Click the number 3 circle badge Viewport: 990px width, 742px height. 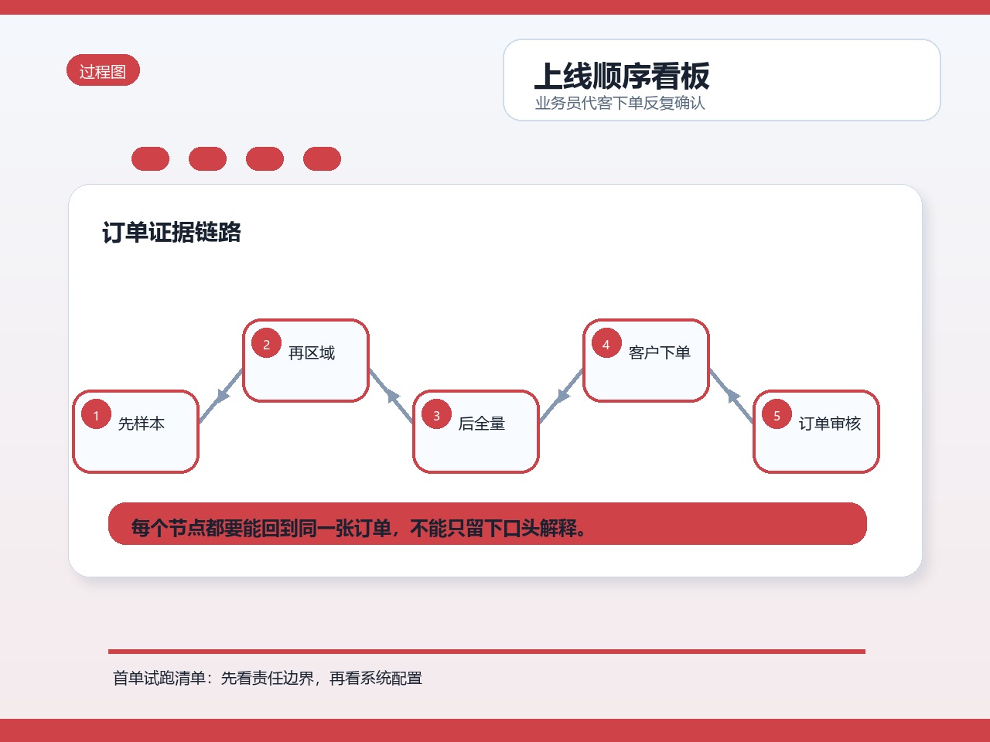click(x=437, y=415)
